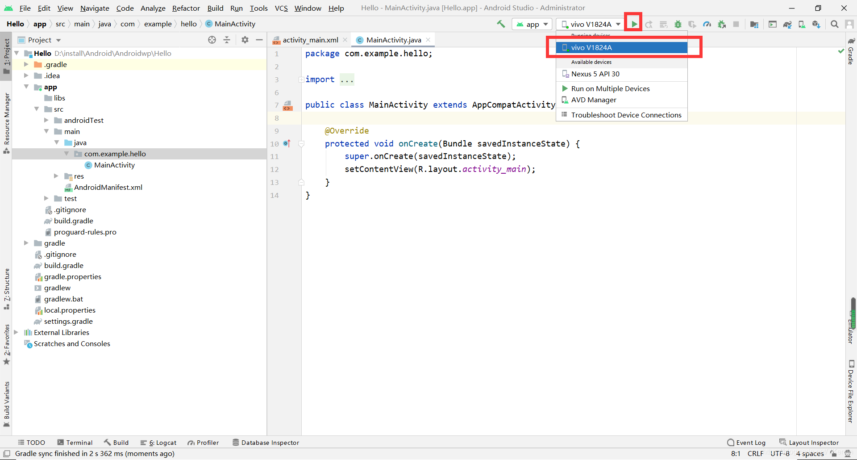The height and width of the screenshot is (460, 857).
Task: Click Apply Changes and Restart Activity icon
Action: (649, 24)
